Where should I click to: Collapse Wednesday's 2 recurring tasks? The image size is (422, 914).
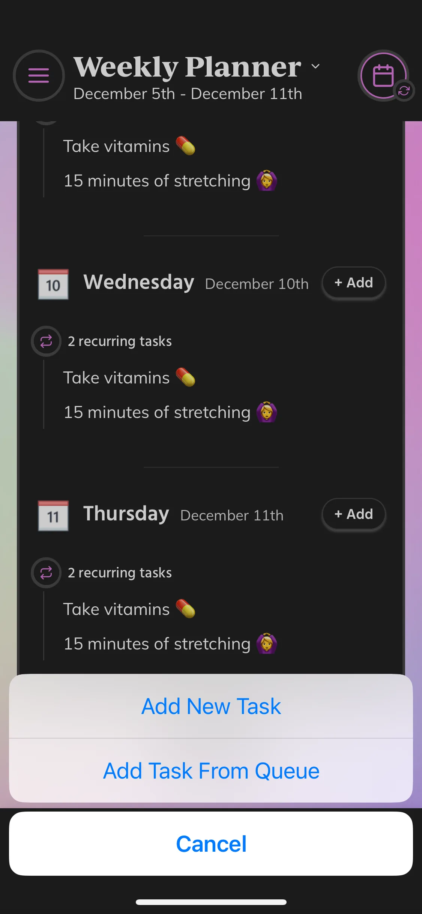click(x=119, y=341)
